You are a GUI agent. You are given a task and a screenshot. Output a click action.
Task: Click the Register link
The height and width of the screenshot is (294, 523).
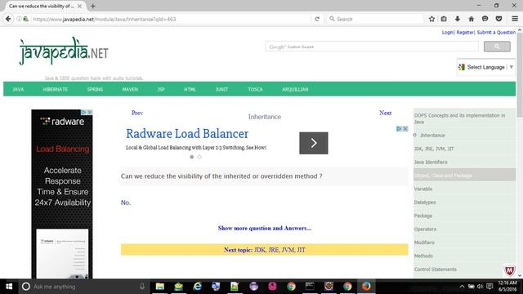pyautogui.click(x=465, y=33)
